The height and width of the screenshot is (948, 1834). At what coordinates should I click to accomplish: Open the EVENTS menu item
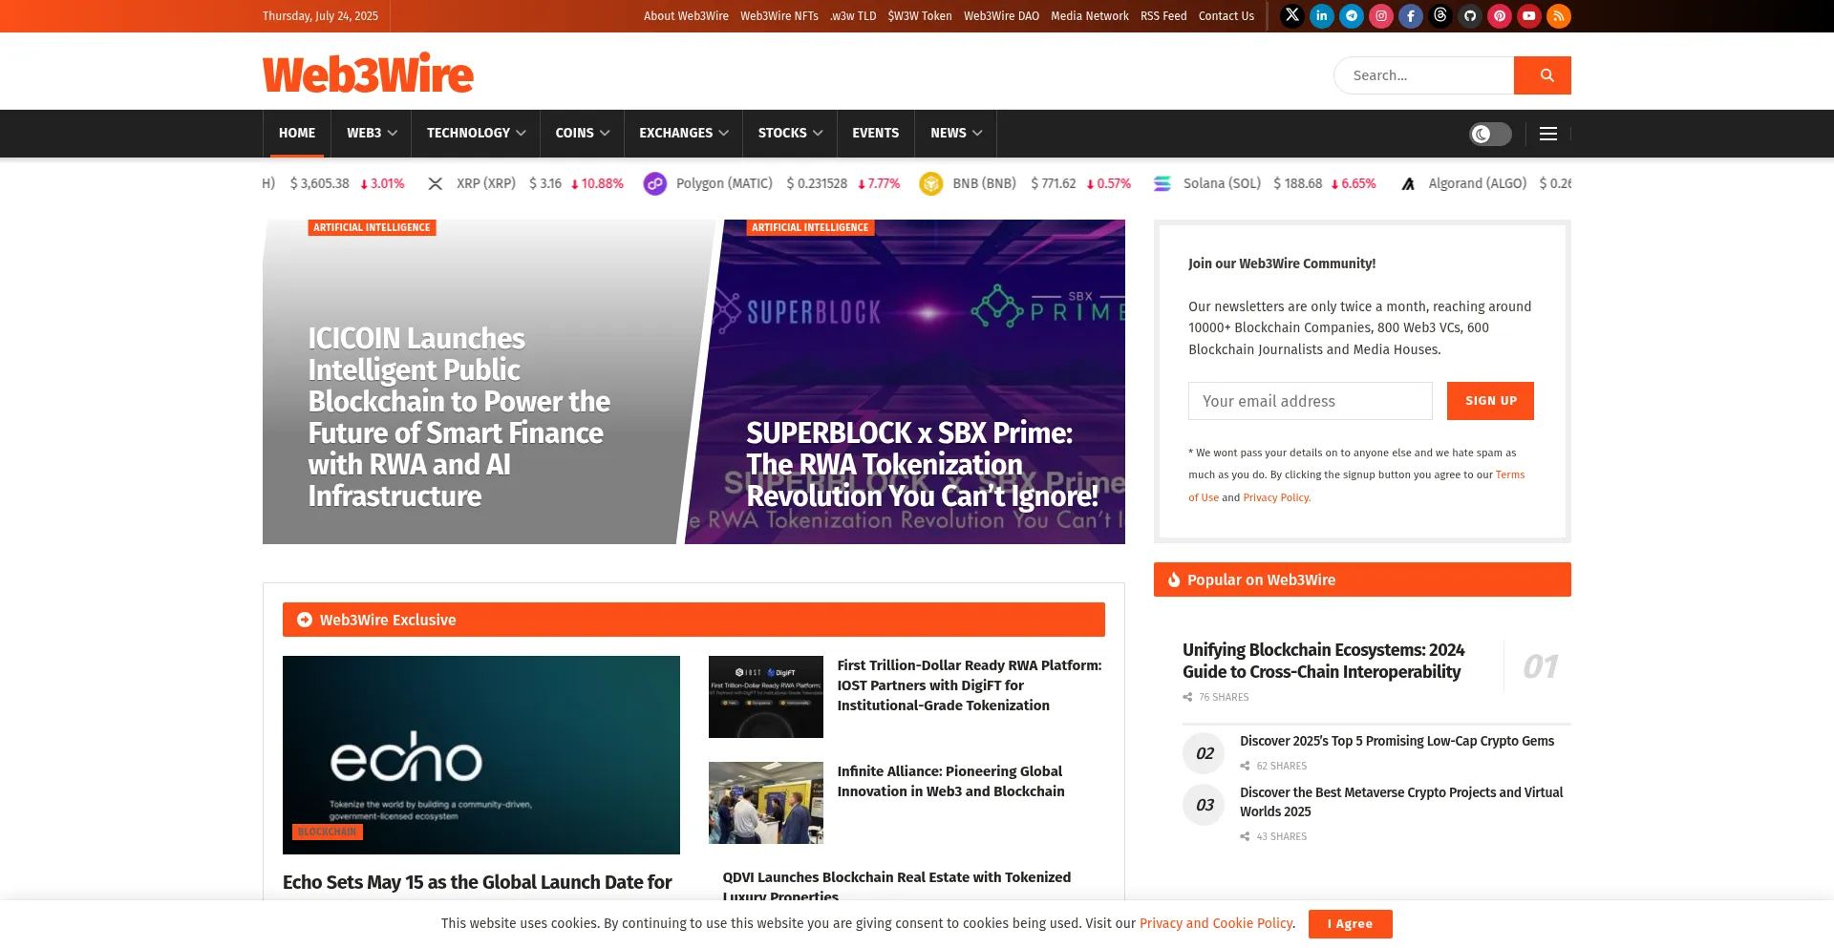(x=876, y=134)
